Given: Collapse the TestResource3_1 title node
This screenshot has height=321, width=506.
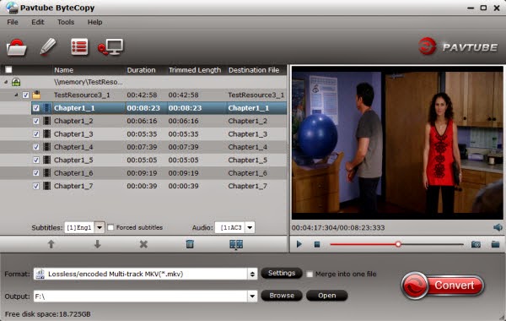Looking at the screenshot, I should [17, 95].
